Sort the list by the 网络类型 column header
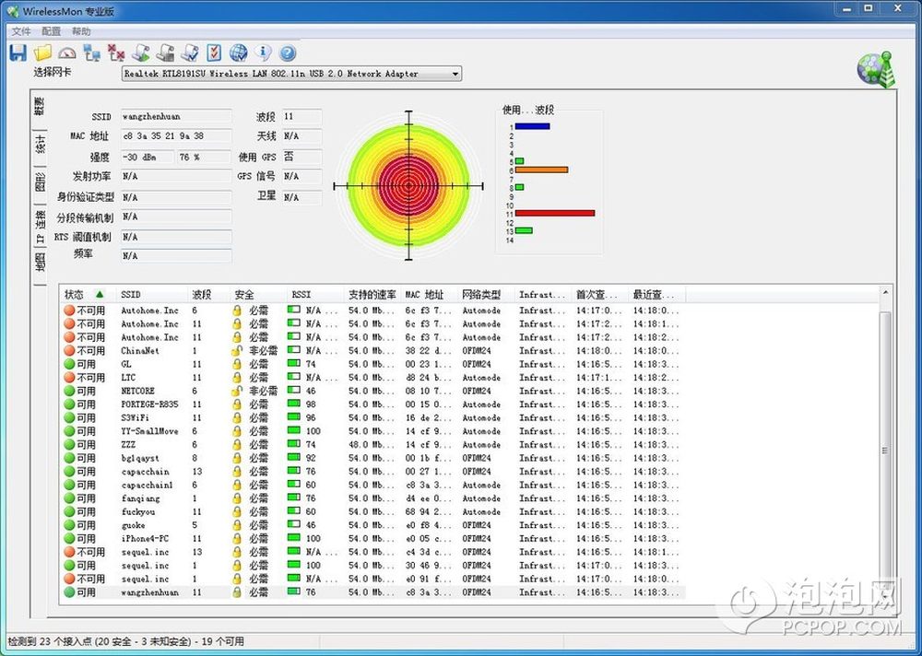The width and height of the screenshot is (922, 656). click(486, 295)
